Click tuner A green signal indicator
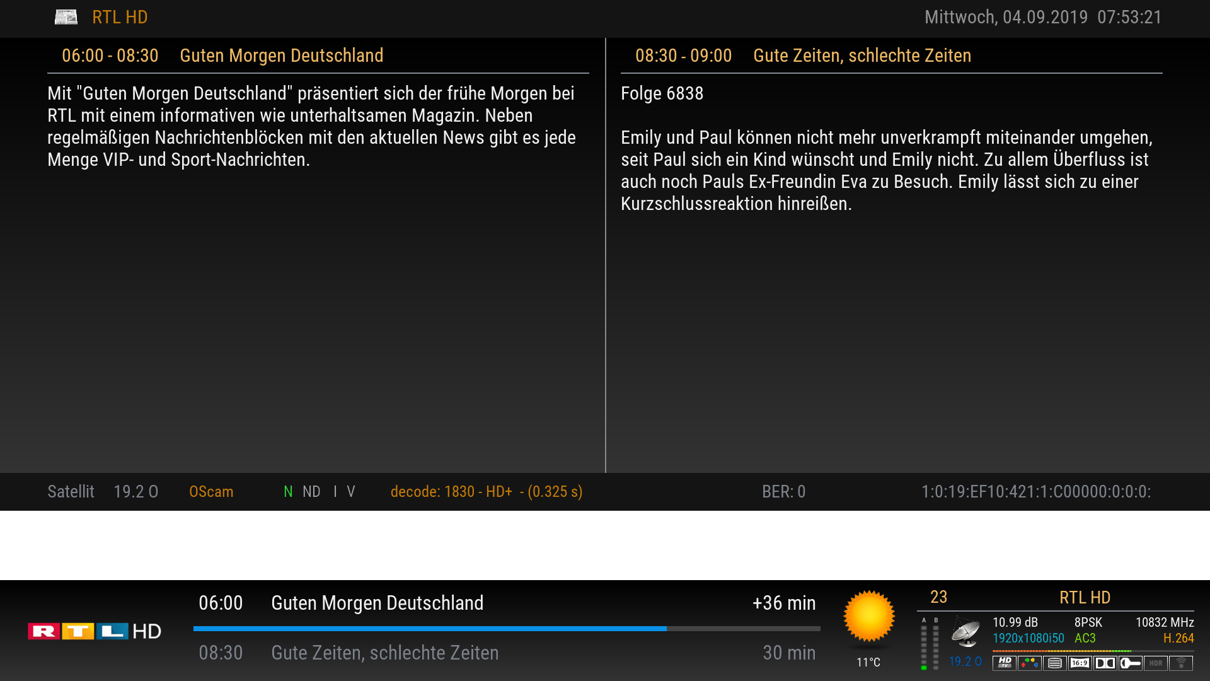 coord(924,666)
